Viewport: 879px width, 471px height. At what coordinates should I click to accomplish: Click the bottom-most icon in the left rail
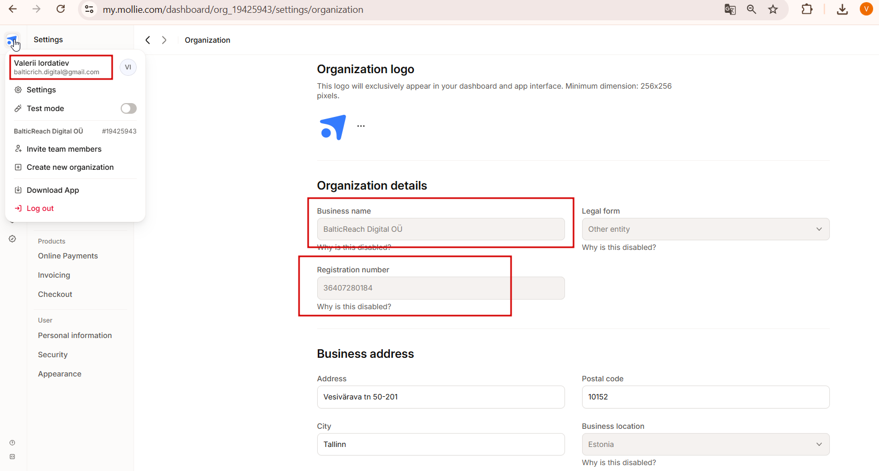(x=12, y=457)
